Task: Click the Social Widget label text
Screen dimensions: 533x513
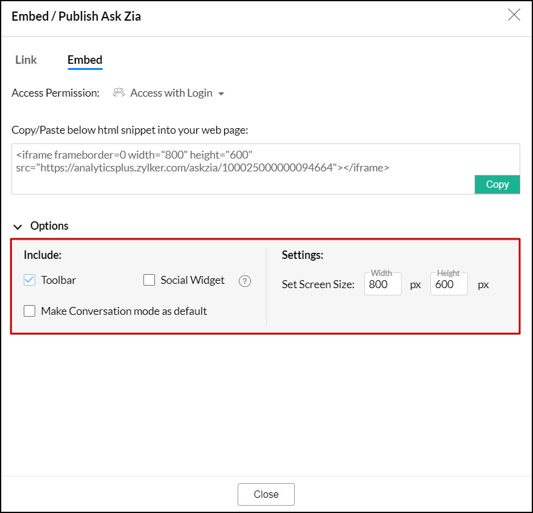Action: click(x=193, y=280)
